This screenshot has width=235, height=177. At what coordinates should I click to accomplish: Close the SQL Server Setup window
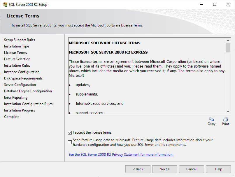[228, 4]
